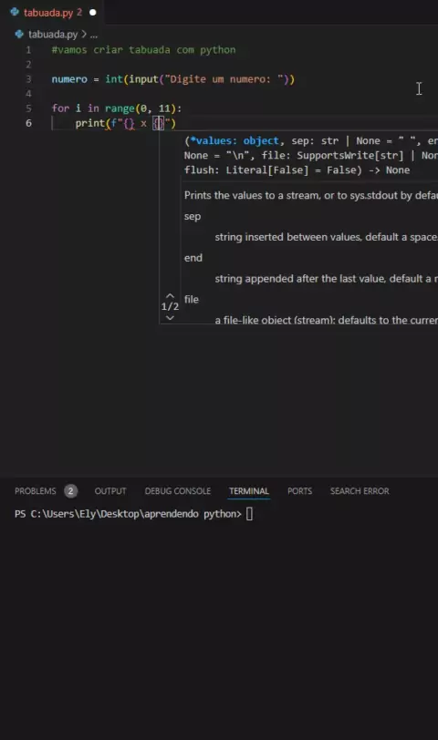Viewport: 438px width, 740px height.
Task: Click tabuada.py in the breadcrumb
Action: pyautogui.click(x=52, y=34)
